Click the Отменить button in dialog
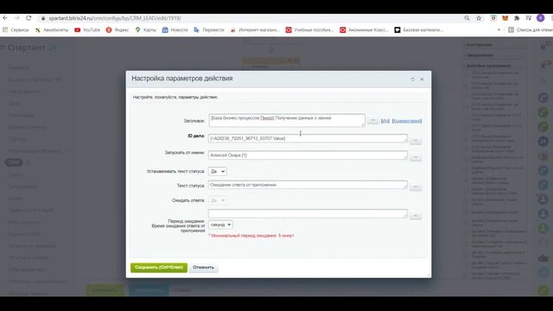Viewport: 553px width, 311px height. click(204, 267)
